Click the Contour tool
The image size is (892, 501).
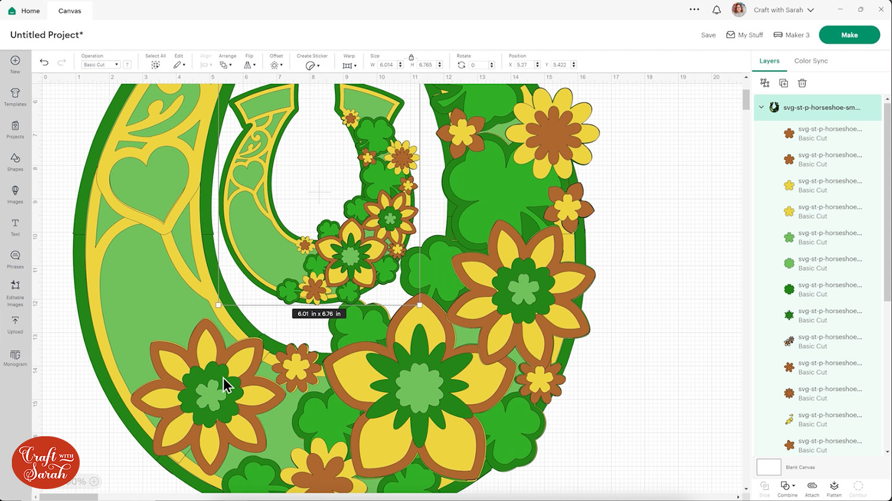point(858,489)
